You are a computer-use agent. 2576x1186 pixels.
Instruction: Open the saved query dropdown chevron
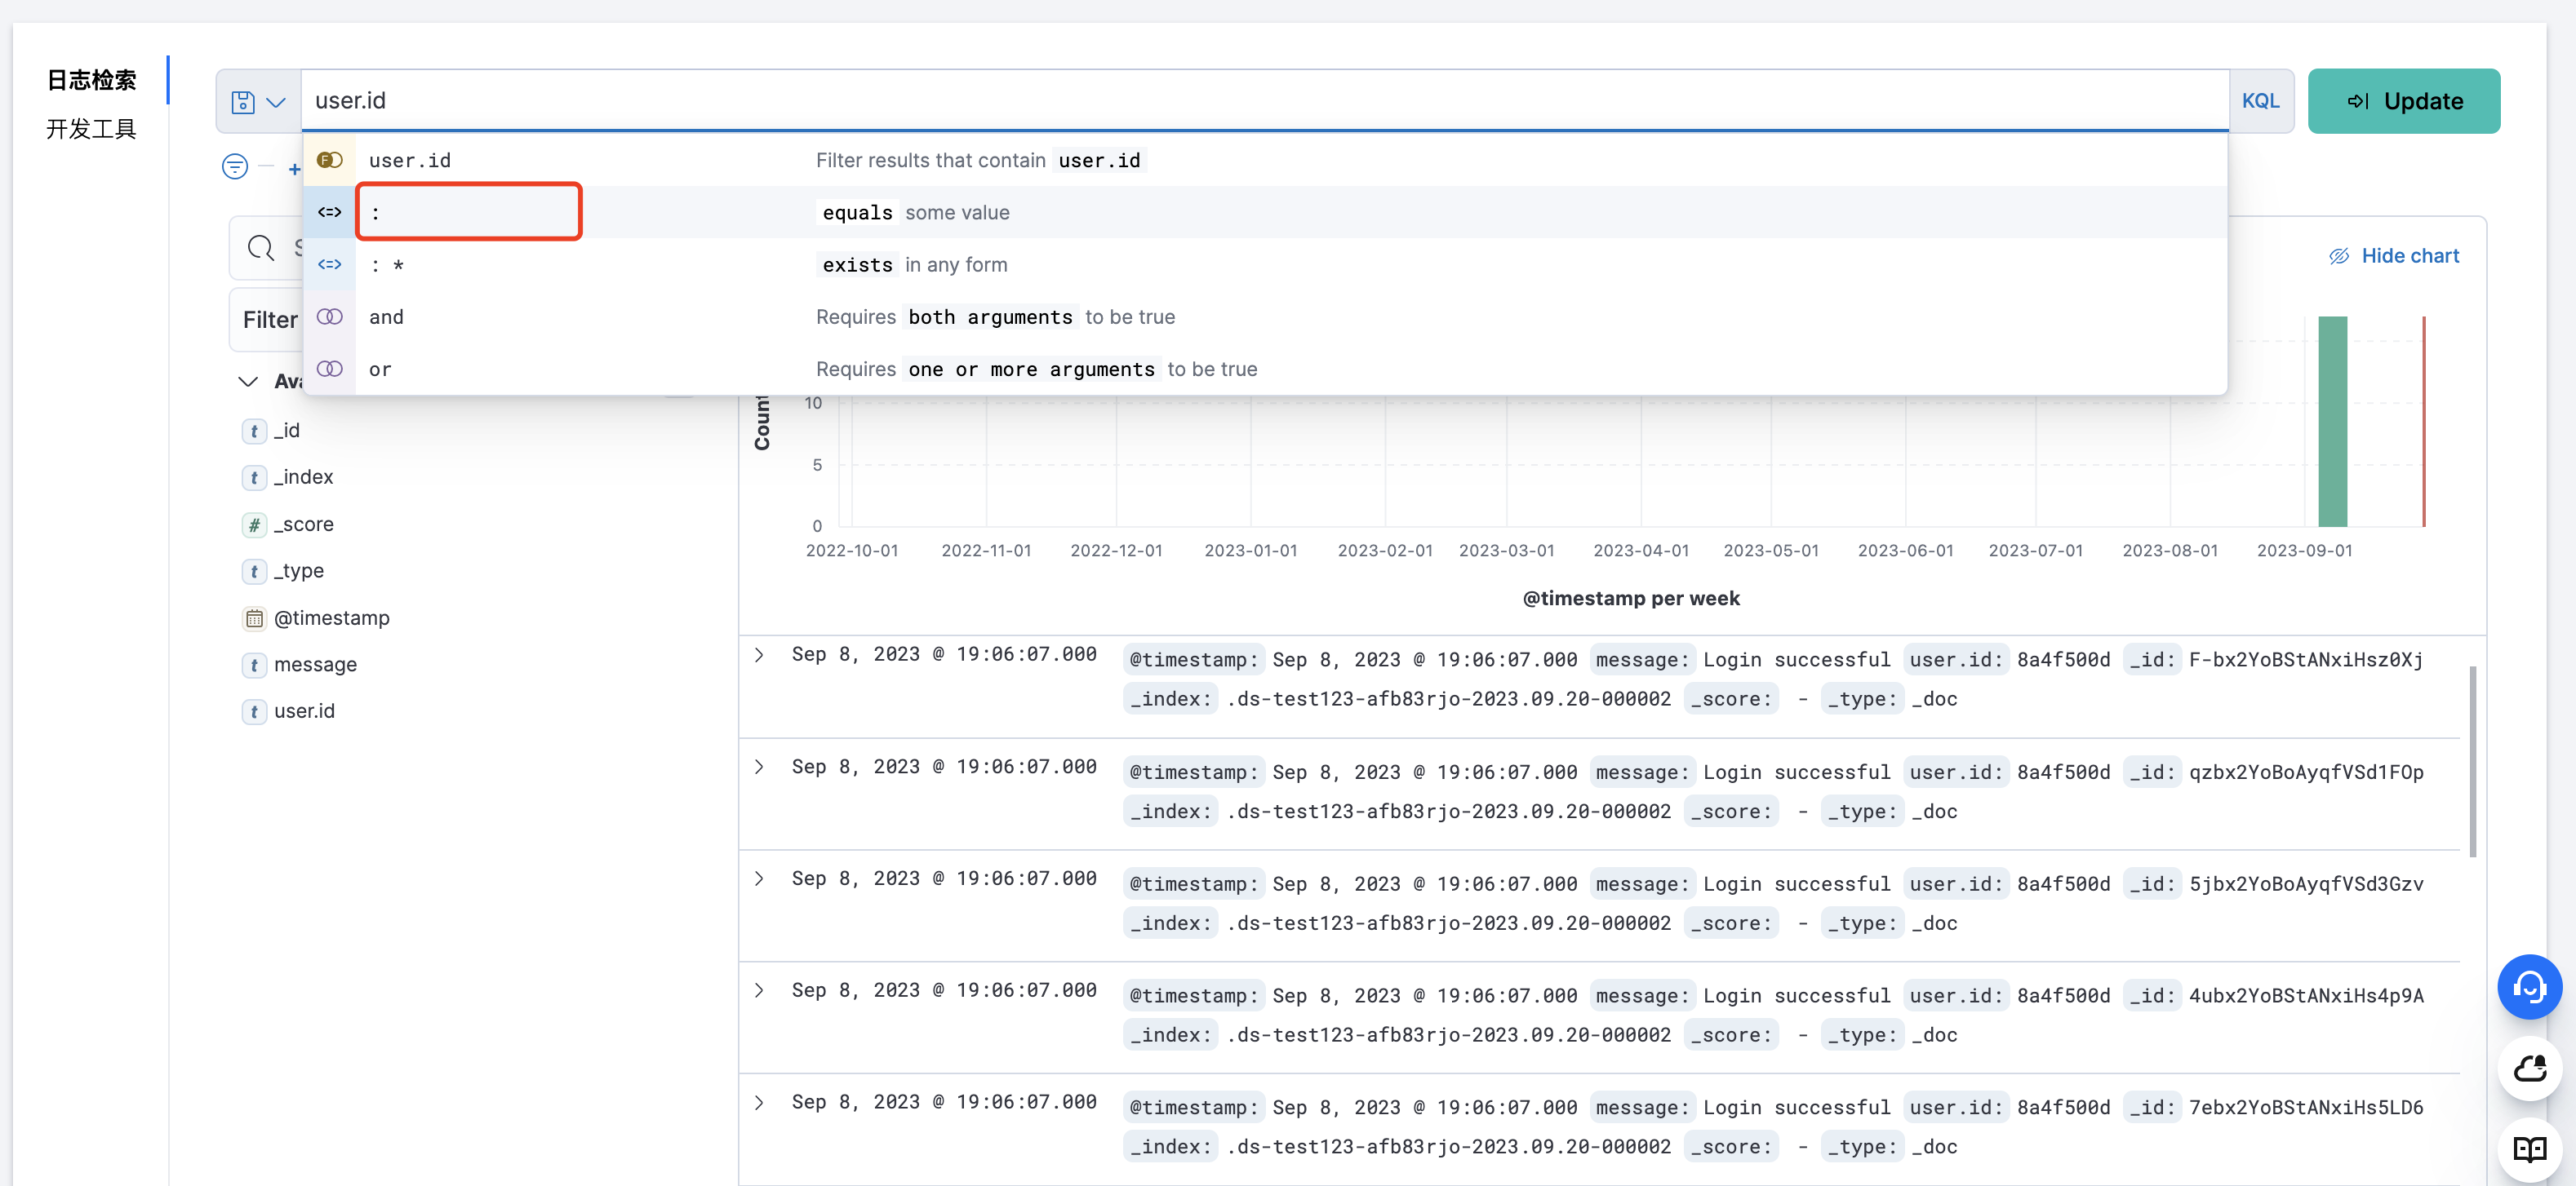click(x=277, y=101)
